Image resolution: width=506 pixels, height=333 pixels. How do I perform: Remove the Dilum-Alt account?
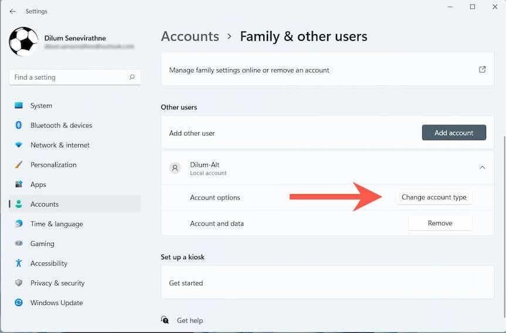tap(440, 223)
